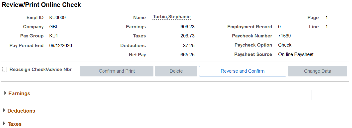Click the Change Data button
Screen dimensions: 352x128
pos(317,71)
